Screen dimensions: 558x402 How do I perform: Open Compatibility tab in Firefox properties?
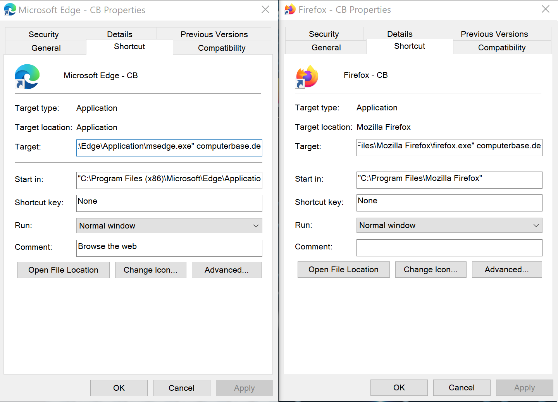[502, 48]
